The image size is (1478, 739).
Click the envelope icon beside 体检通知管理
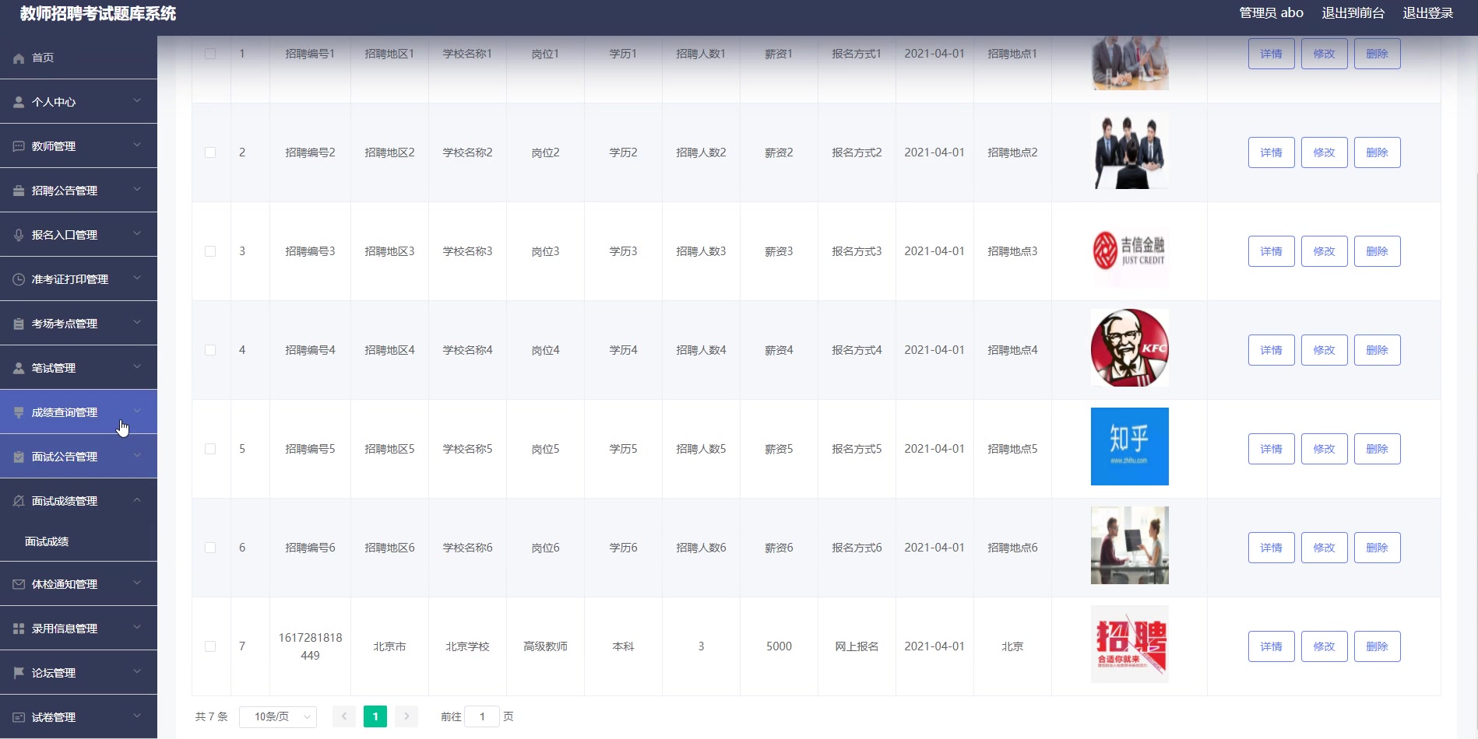click(17, 583)
